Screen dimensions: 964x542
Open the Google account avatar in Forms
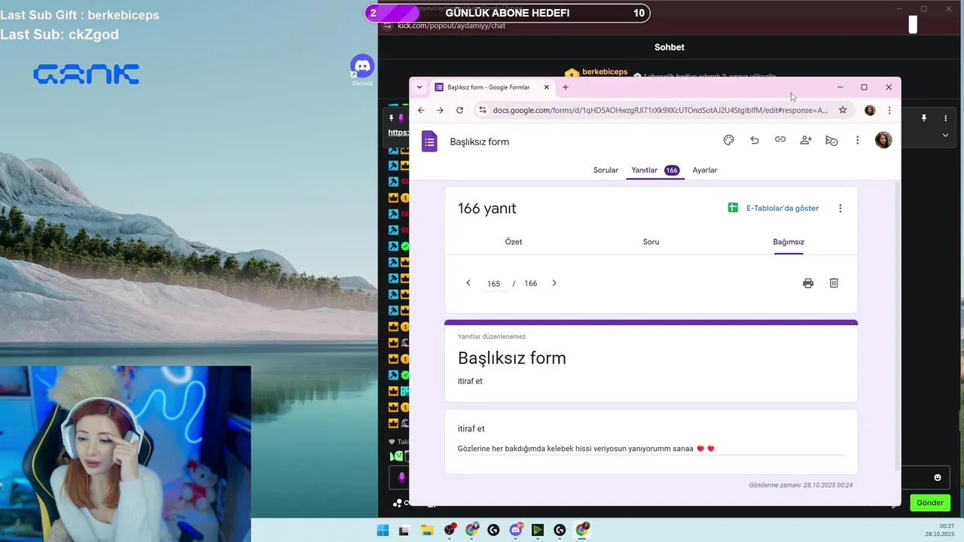(883, 140)
